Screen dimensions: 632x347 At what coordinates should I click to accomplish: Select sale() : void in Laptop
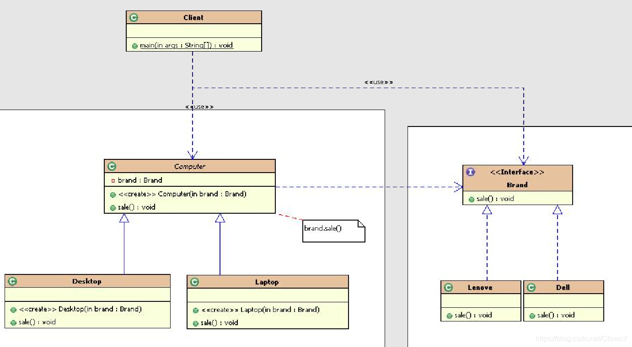point(220,323)
